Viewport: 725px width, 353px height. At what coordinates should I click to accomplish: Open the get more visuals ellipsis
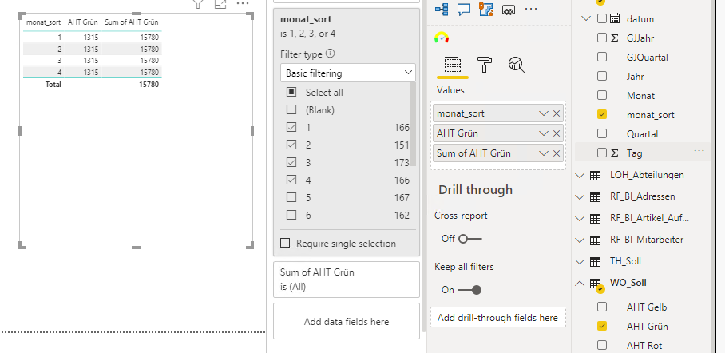(x=531, y=8)
